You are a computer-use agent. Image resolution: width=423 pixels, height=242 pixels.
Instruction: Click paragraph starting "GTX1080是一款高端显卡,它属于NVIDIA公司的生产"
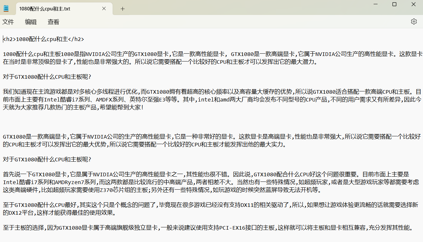[212, 140]
